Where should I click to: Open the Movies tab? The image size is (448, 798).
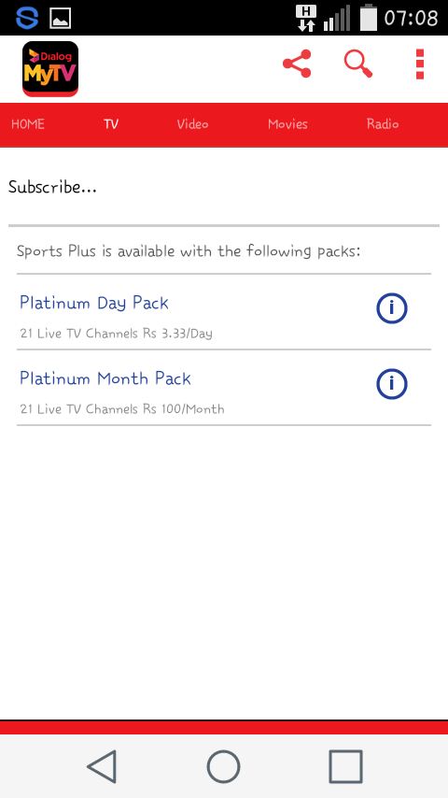coord(287,124)
